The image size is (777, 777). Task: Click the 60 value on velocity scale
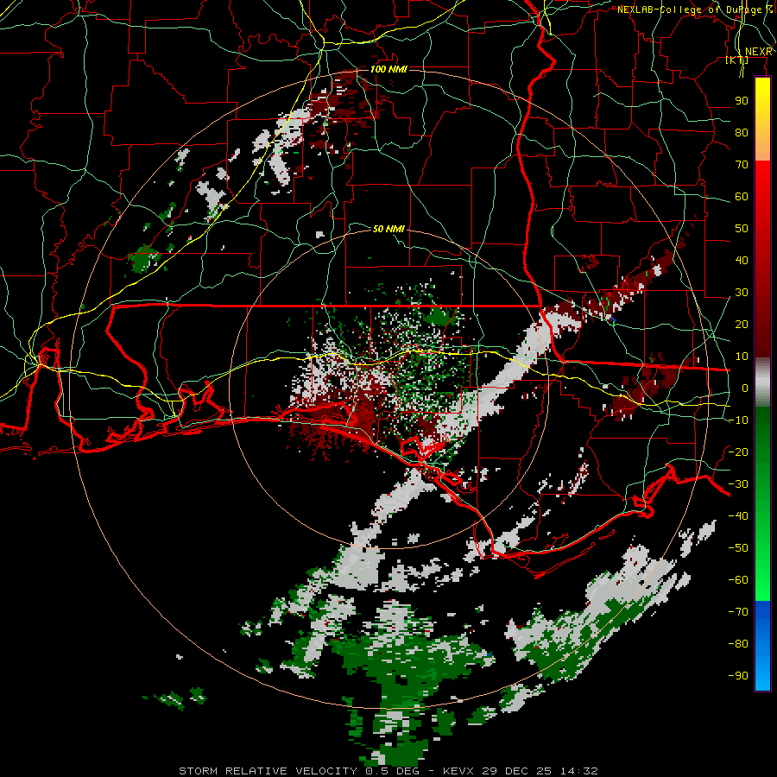click(742, 196)
